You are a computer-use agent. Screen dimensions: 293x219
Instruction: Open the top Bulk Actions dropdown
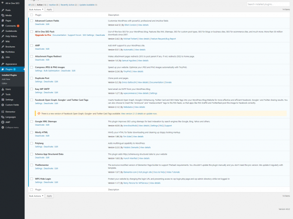coord(36,9)
